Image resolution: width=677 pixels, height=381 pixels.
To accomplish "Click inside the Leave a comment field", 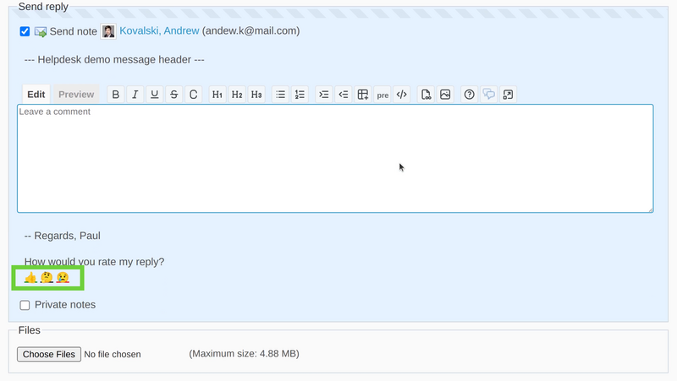I will [x=335, y=159].
